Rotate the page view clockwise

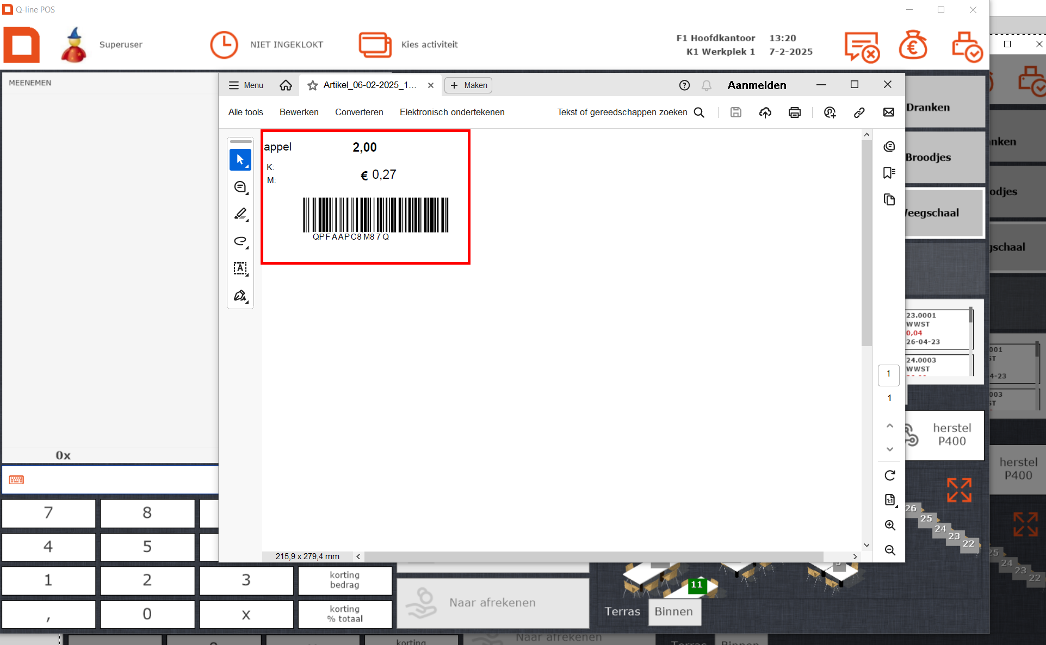[x=890, y=475]
